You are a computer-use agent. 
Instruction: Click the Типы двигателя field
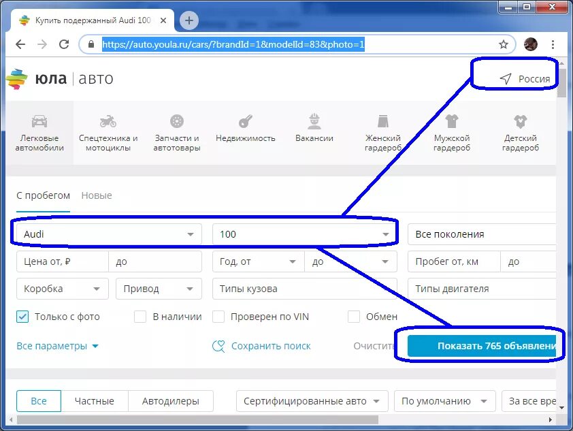tap(482, 289)
